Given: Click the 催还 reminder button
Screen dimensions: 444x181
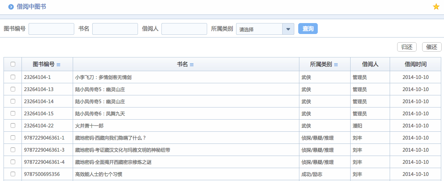Looking at the screenshot, I should click(431, 47).
